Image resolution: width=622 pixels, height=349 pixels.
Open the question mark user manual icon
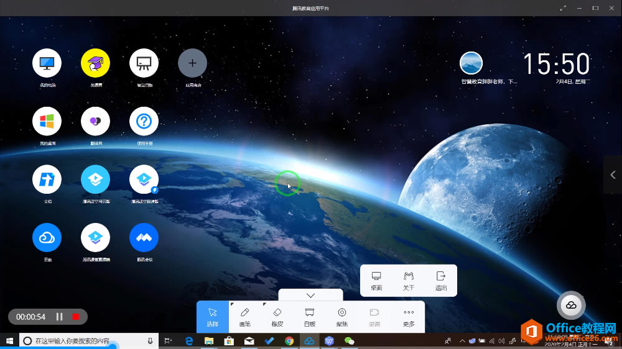(x=144, y=121)
